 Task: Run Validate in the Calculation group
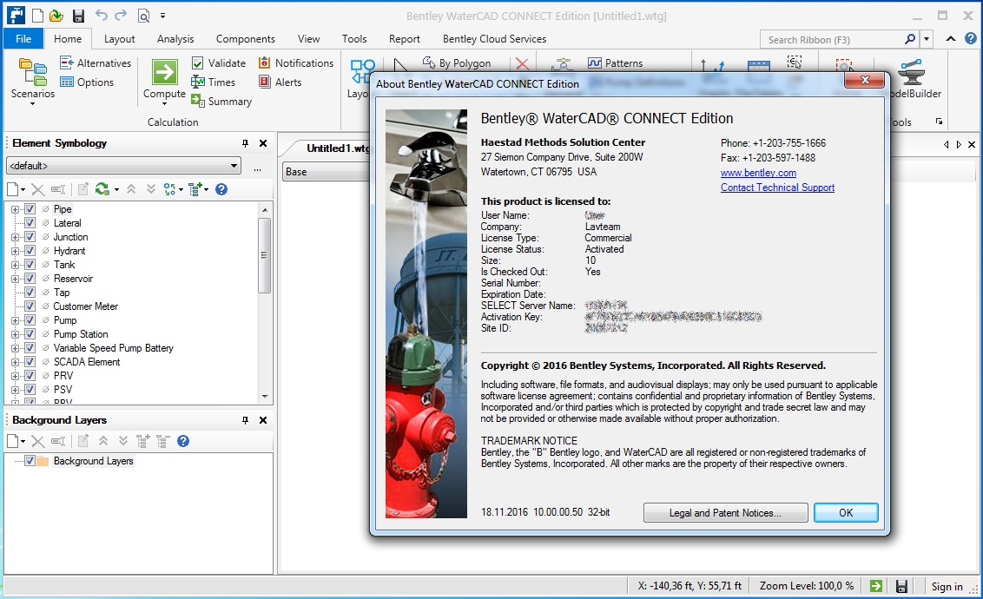click(x=218, y=63)
